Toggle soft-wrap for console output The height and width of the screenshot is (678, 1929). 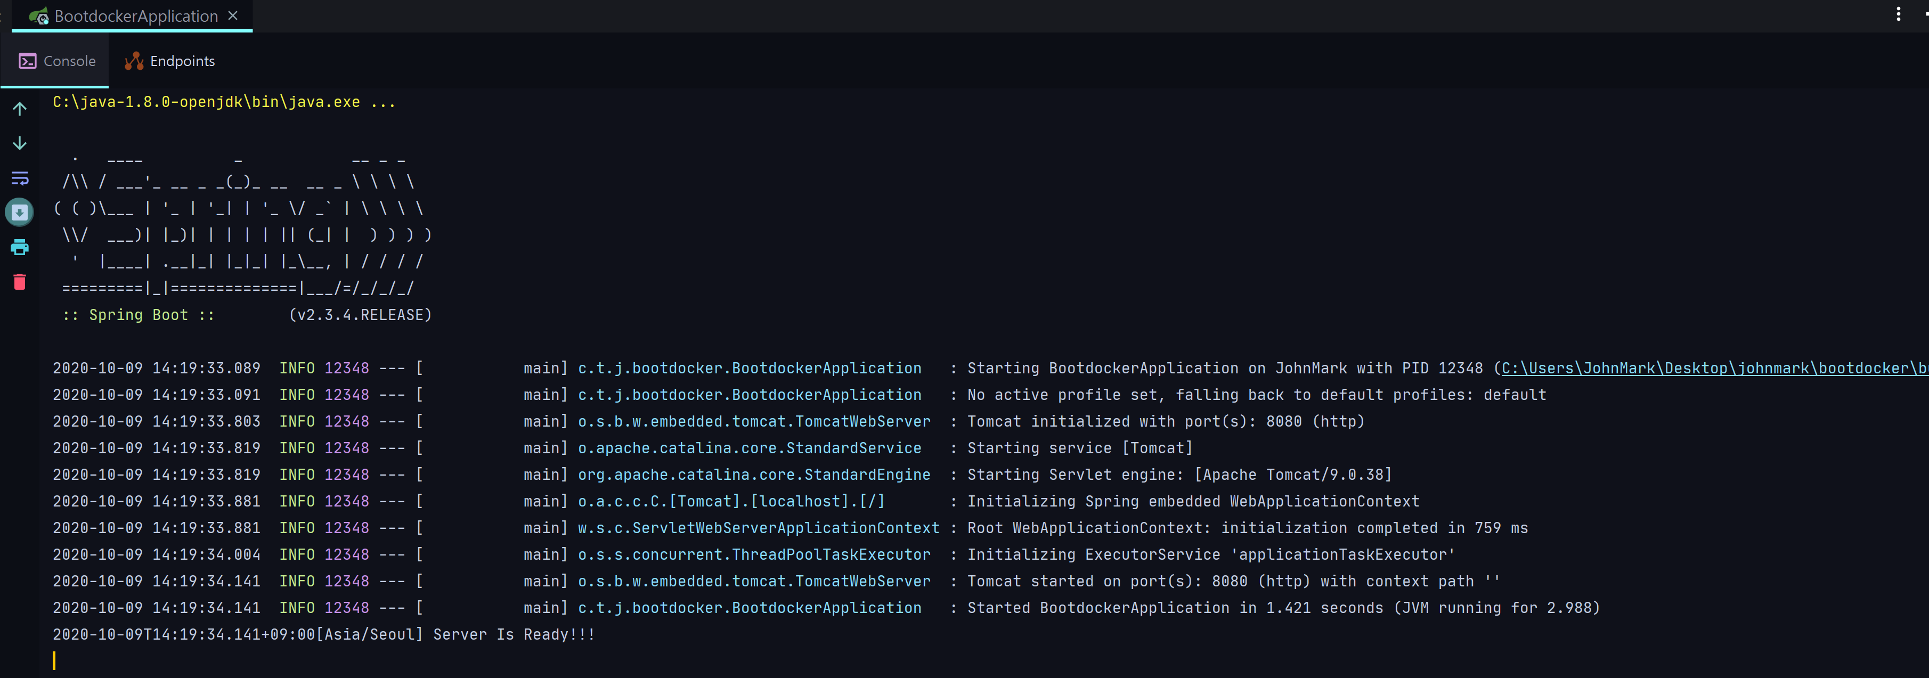click(20, 178)
